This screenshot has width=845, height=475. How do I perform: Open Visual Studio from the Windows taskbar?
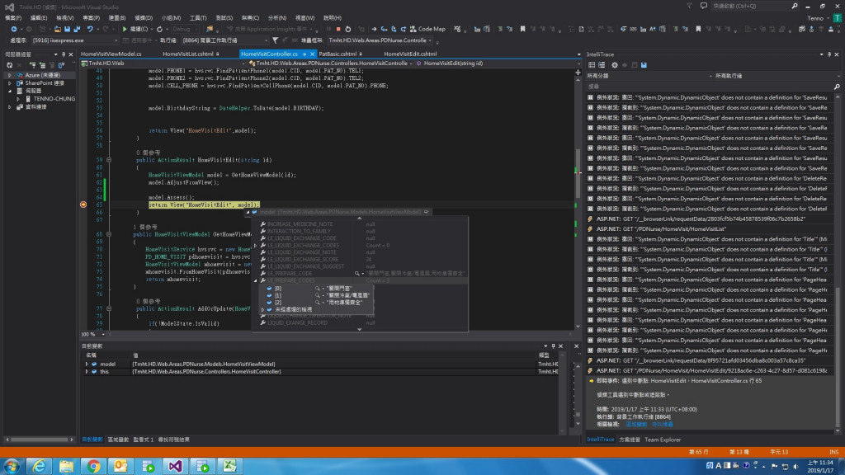click(175, 466)
